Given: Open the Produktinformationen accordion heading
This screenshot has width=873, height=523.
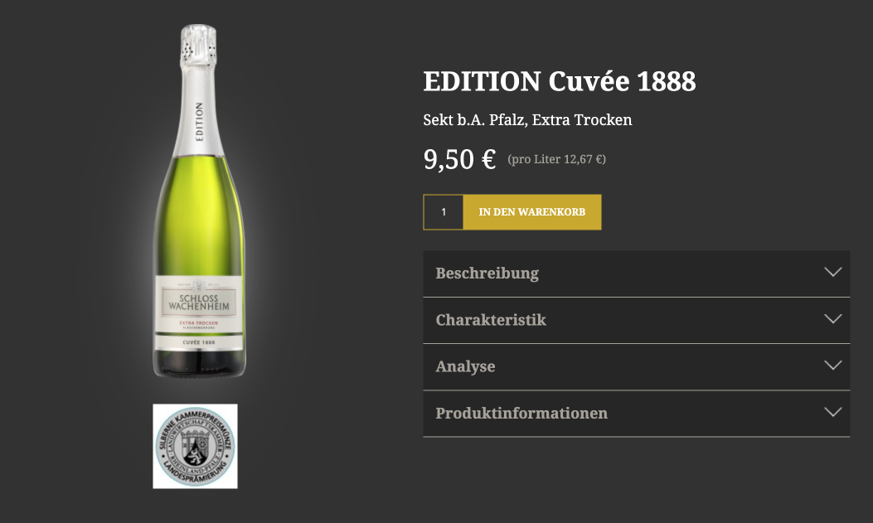Looking at the screenshot, I should point(521,413).
